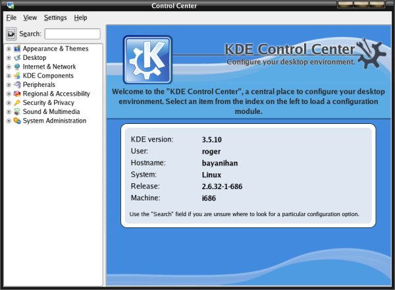Viewport: 395px width, 290px height.
Task: Click the KDE version value 3.5.10
Action: point(211,140)
